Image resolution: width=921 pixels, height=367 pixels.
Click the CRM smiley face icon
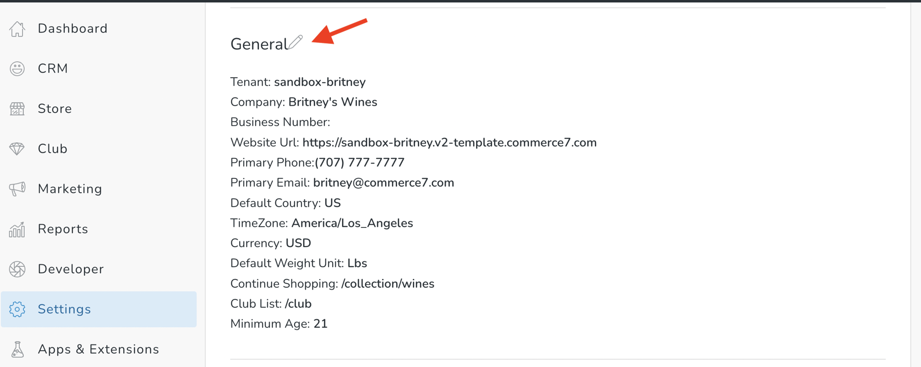17,69
